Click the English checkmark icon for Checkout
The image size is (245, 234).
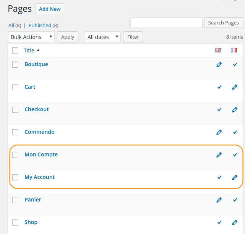tap(219, 110)
